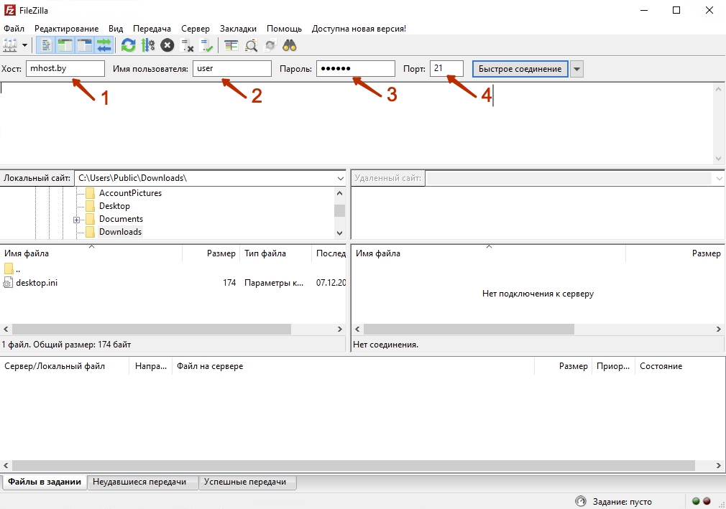The height and width of the screenshot is (509, 726).
Task: Toggle the transfer queue panel
Action: point(104,45)
